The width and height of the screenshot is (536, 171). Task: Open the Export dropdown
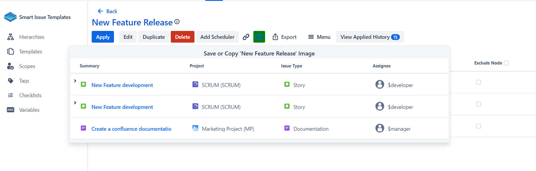284,37
